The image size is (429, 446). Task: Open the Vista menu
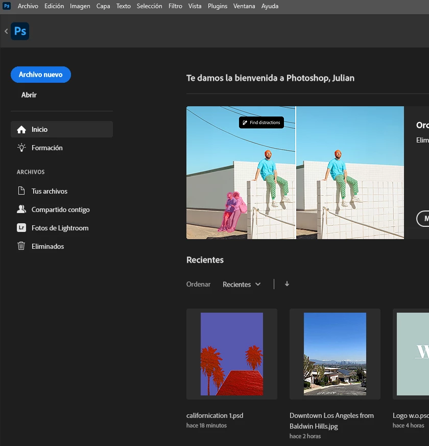195,6
